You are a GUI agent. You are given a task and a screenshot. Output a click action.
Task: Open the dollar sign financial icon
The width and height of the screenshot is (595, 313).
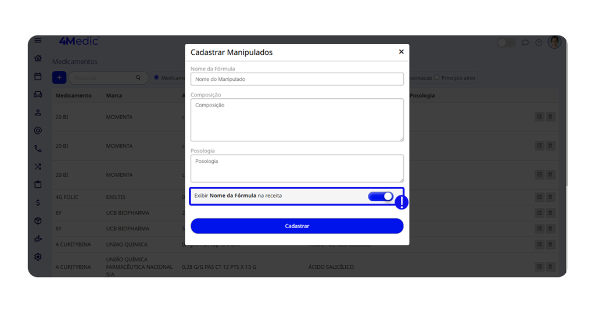point(38,202)
